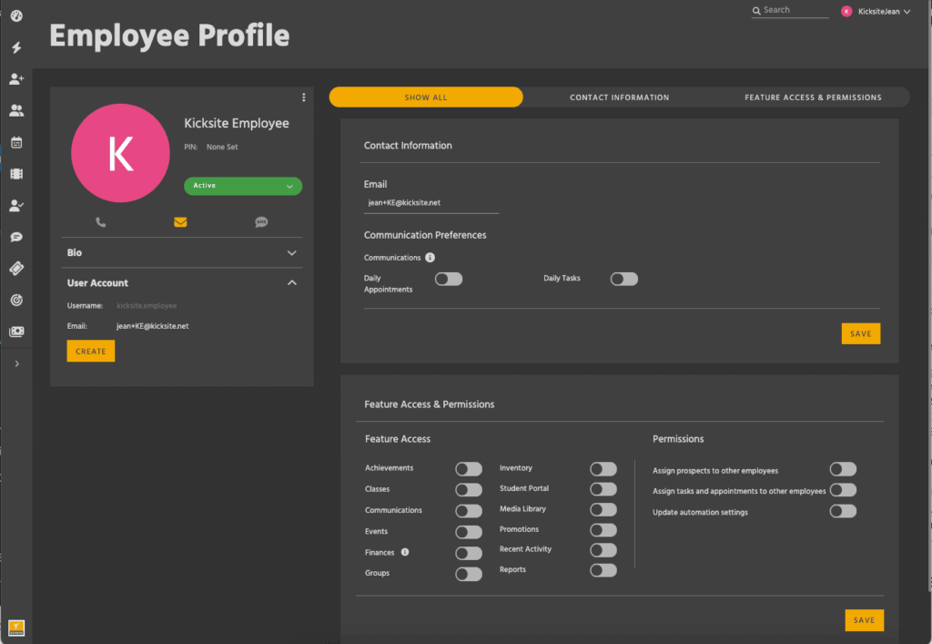Viewport: 932px width, 644px height.
Task: Click the pink KicksiteJean avatar icon
Action: point(846,11)
